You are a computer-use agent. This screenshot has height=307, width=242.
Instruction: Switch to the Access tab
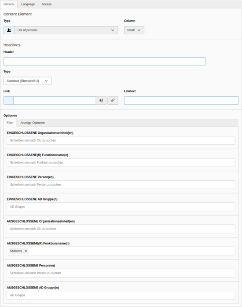tap(46, 4)
